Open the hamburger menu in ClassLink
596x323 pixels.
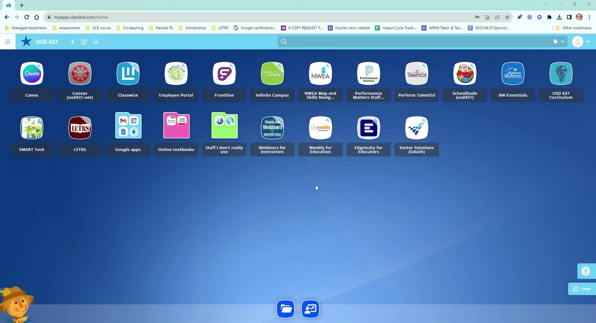(8, 42)
